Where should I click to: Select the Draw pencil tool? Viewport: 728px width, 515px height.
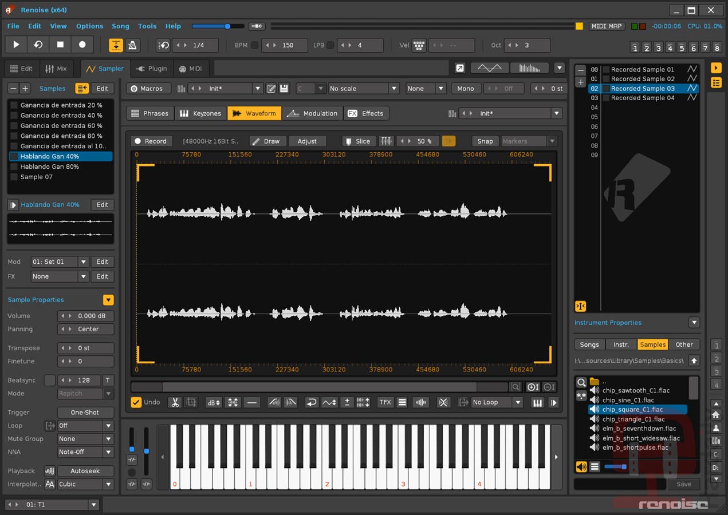tap(266, 141)
